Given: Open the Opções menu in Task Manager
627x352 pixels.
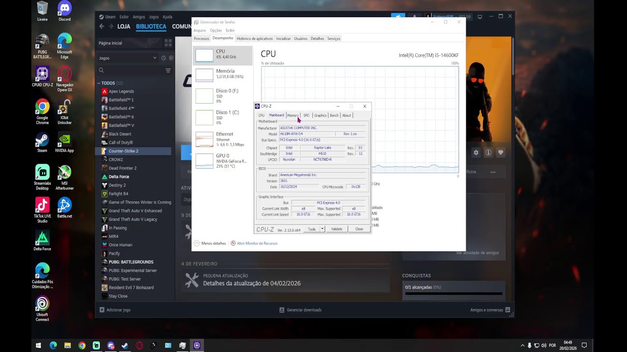Looking at the screenshot, I should coord(216,30).
